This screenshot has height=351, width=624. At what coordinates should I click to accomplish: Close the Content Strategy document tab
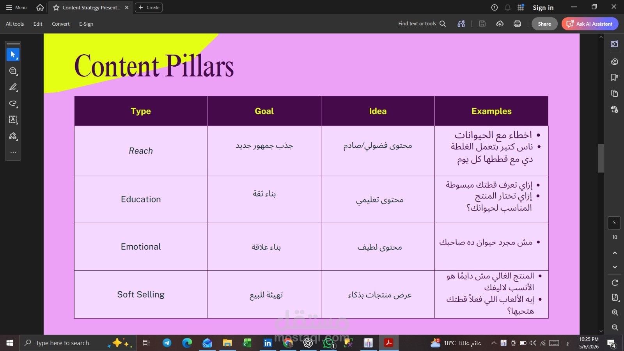(x=127, y=7)
